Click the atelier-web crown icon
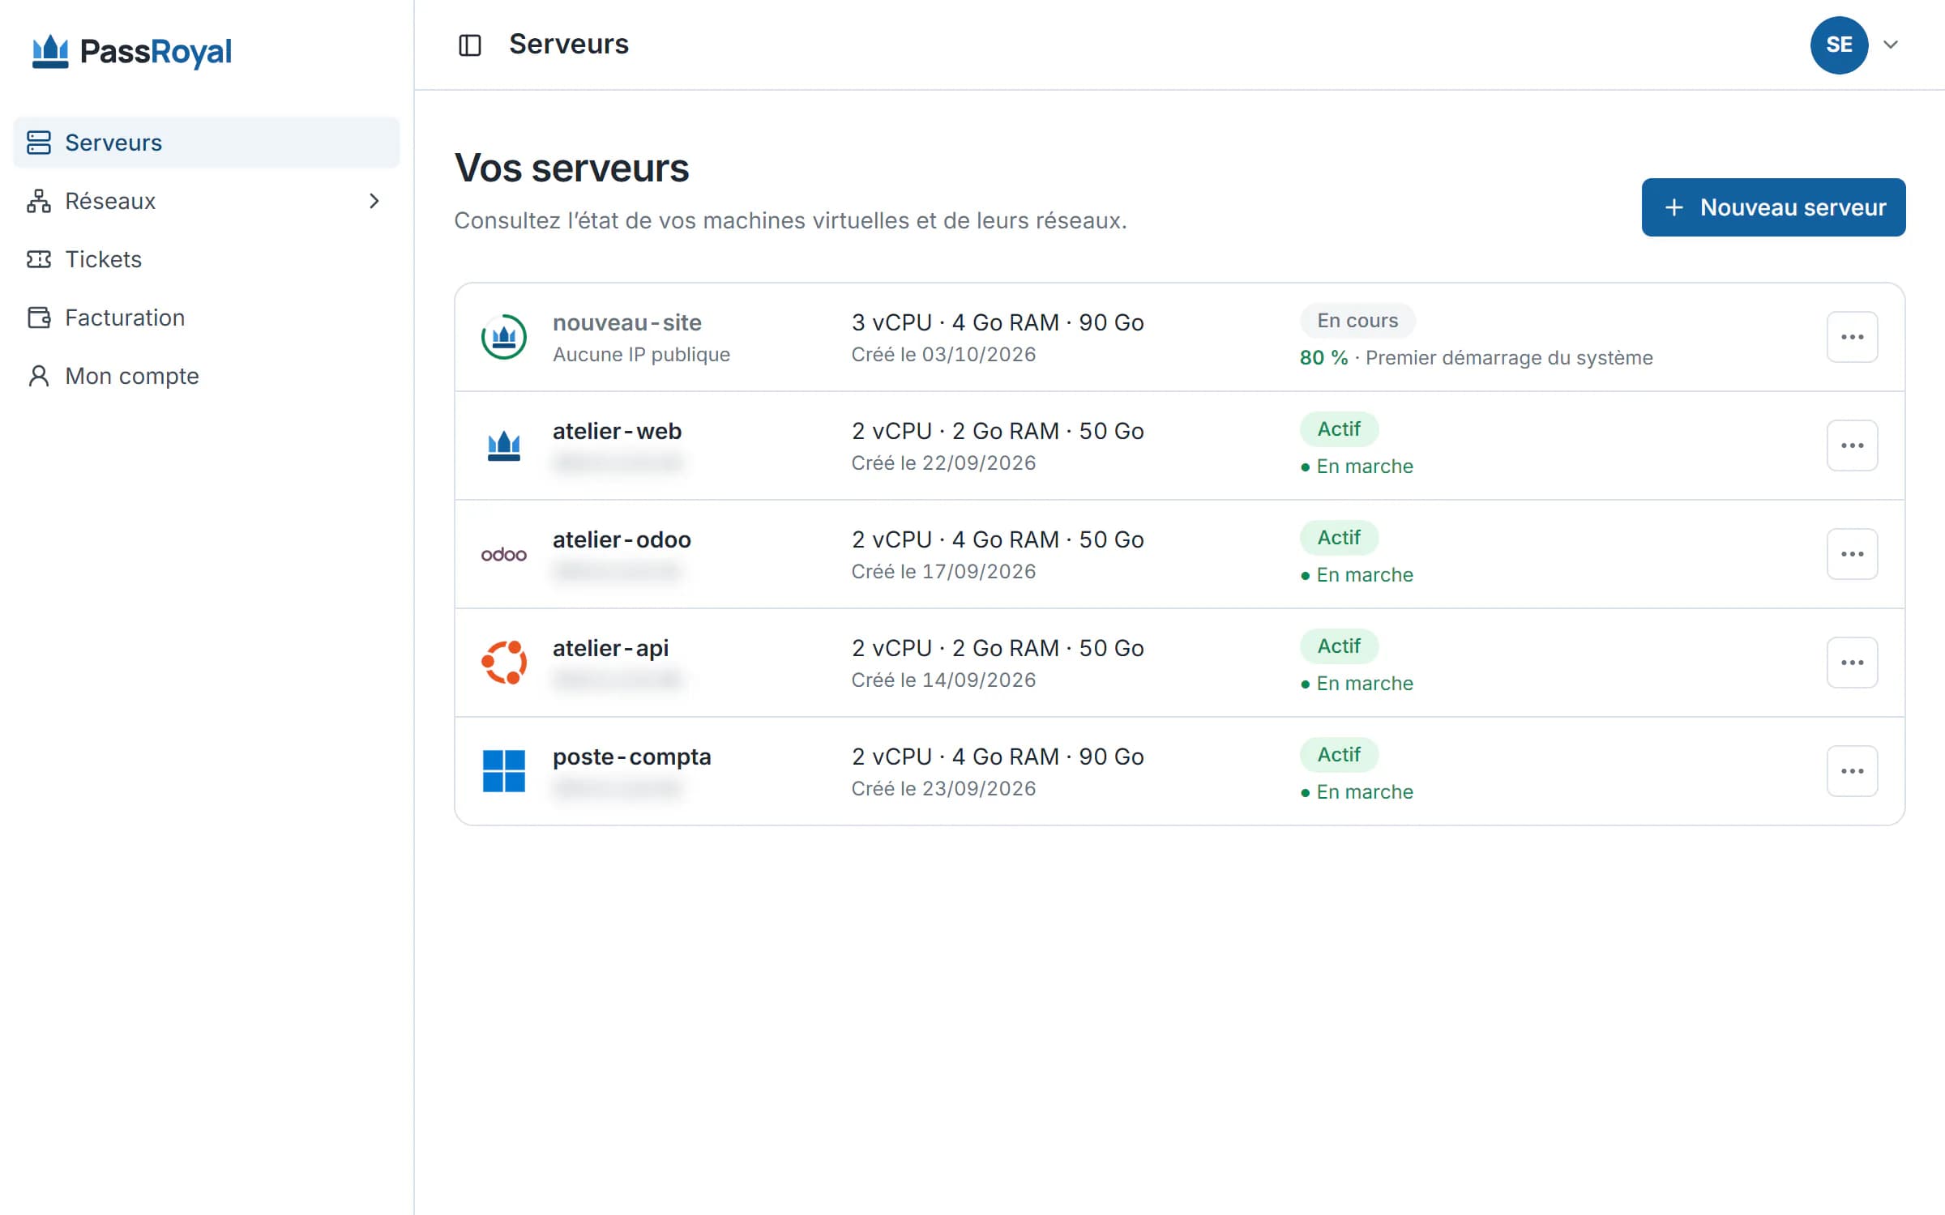The height and width of the screenshot is (1215, 1945). click(x=504, y=446)
